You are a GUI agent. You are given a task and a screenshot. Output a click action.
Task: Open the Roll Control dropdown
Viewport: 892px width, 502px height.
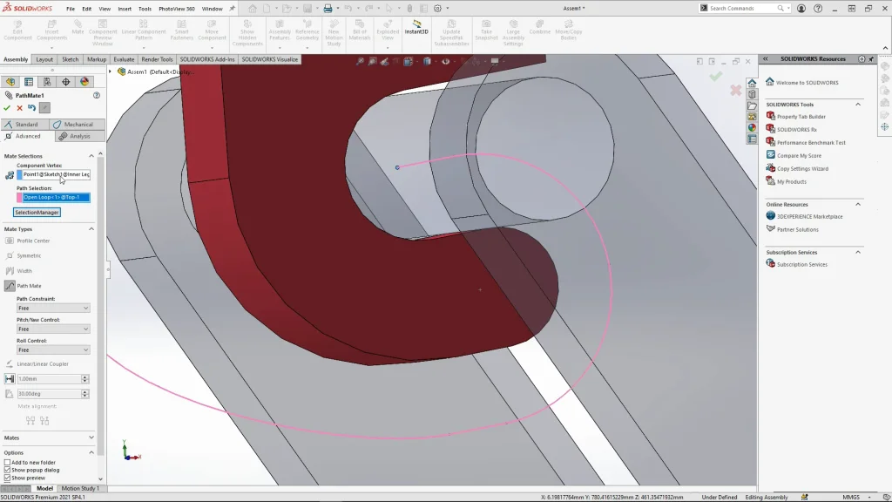53,349
